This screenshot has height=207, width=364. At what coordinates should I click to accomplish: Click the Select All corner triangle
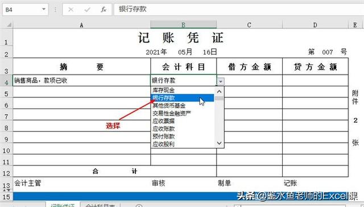point(9,24)
